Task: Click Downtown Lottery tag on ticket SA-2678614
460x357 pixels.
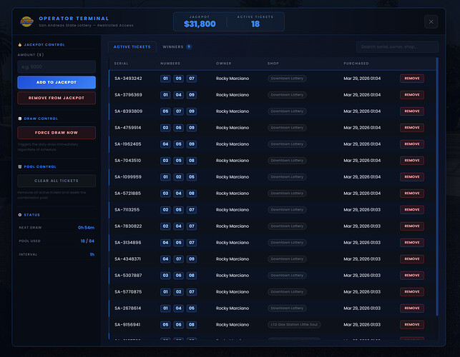Action: tap(287, 308)
